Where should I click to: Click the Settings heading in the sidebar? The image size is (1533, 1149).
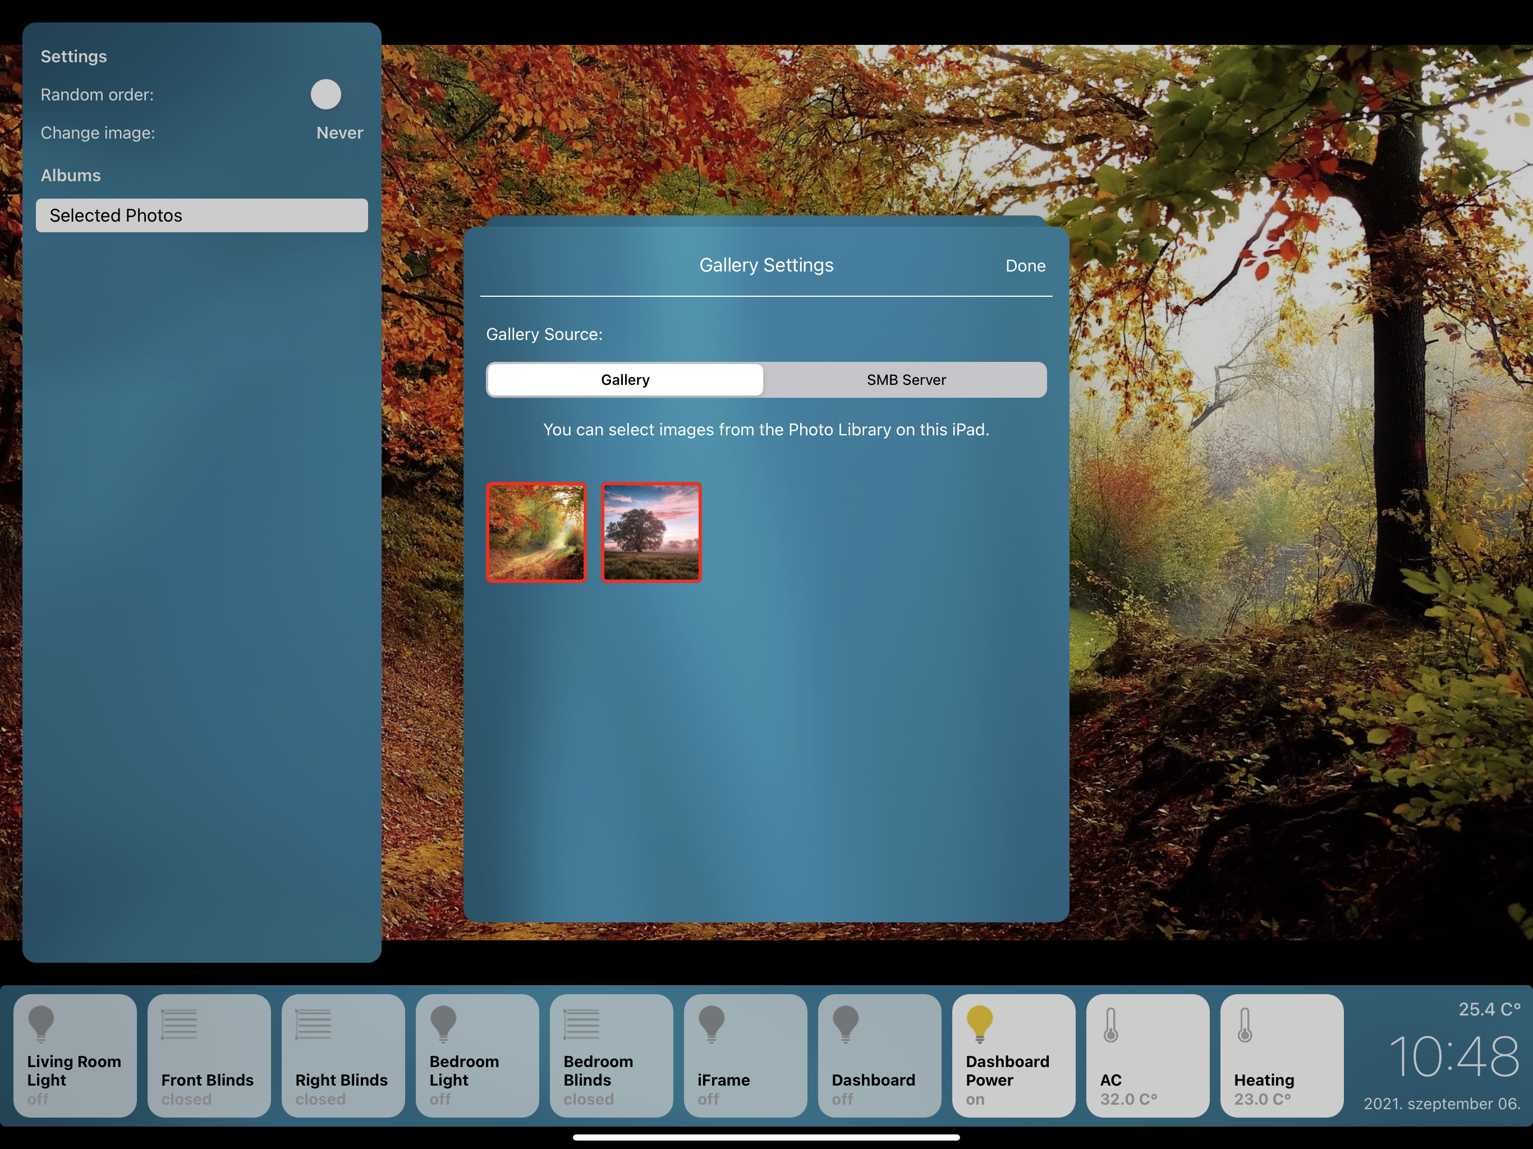coord(74,56)
